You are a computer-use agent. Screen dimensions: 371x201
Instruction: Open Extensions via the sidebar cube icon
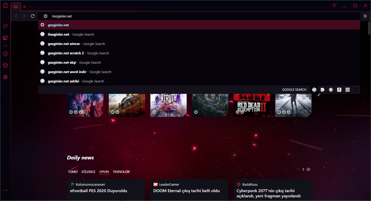tap(5, 66)
